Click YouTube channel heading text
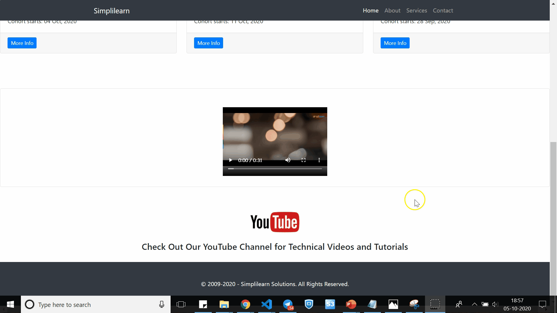This screenshot has width=557, height=313. pos(275,247)
